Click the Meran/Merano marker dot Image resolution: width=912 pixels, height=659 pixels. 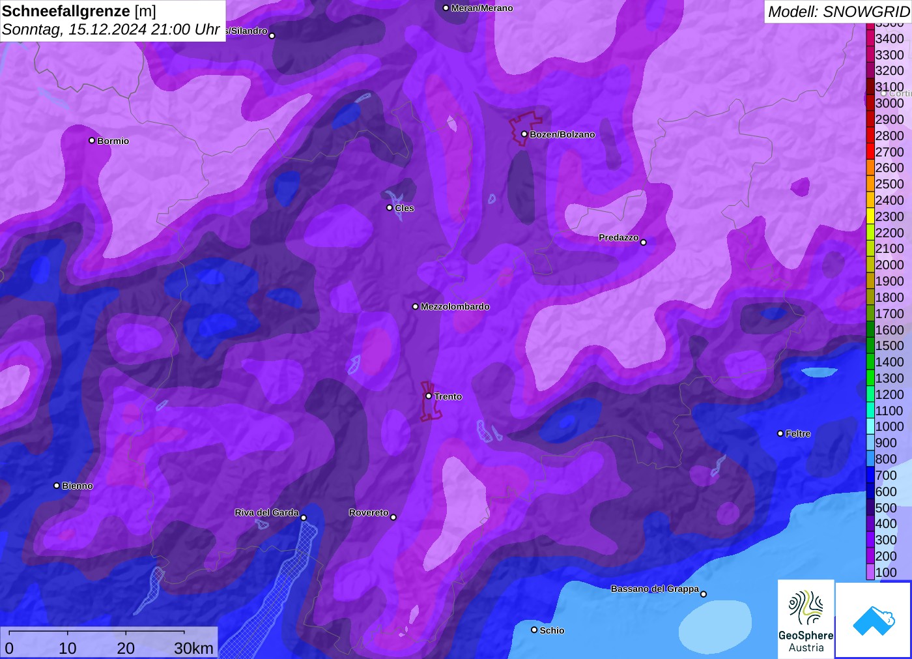pyautogui.click(x=446, y=8)
